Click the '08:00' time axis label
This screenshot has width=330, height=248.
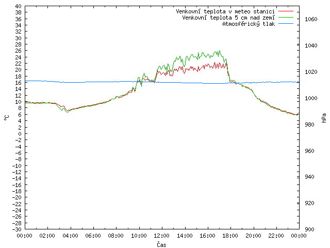116,236
